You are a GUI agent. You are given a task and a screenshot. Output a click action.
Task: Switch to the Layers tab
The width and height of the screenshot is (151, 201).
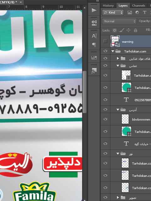[123, 6]
